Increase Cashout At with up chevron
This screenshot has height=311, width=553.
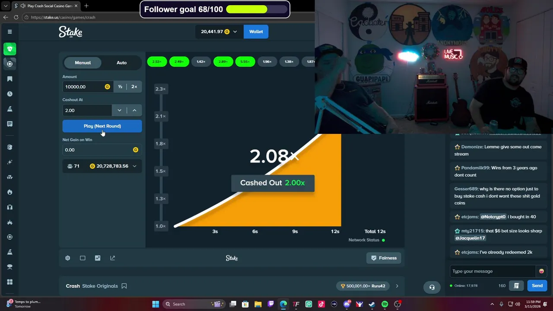(134, 110)
